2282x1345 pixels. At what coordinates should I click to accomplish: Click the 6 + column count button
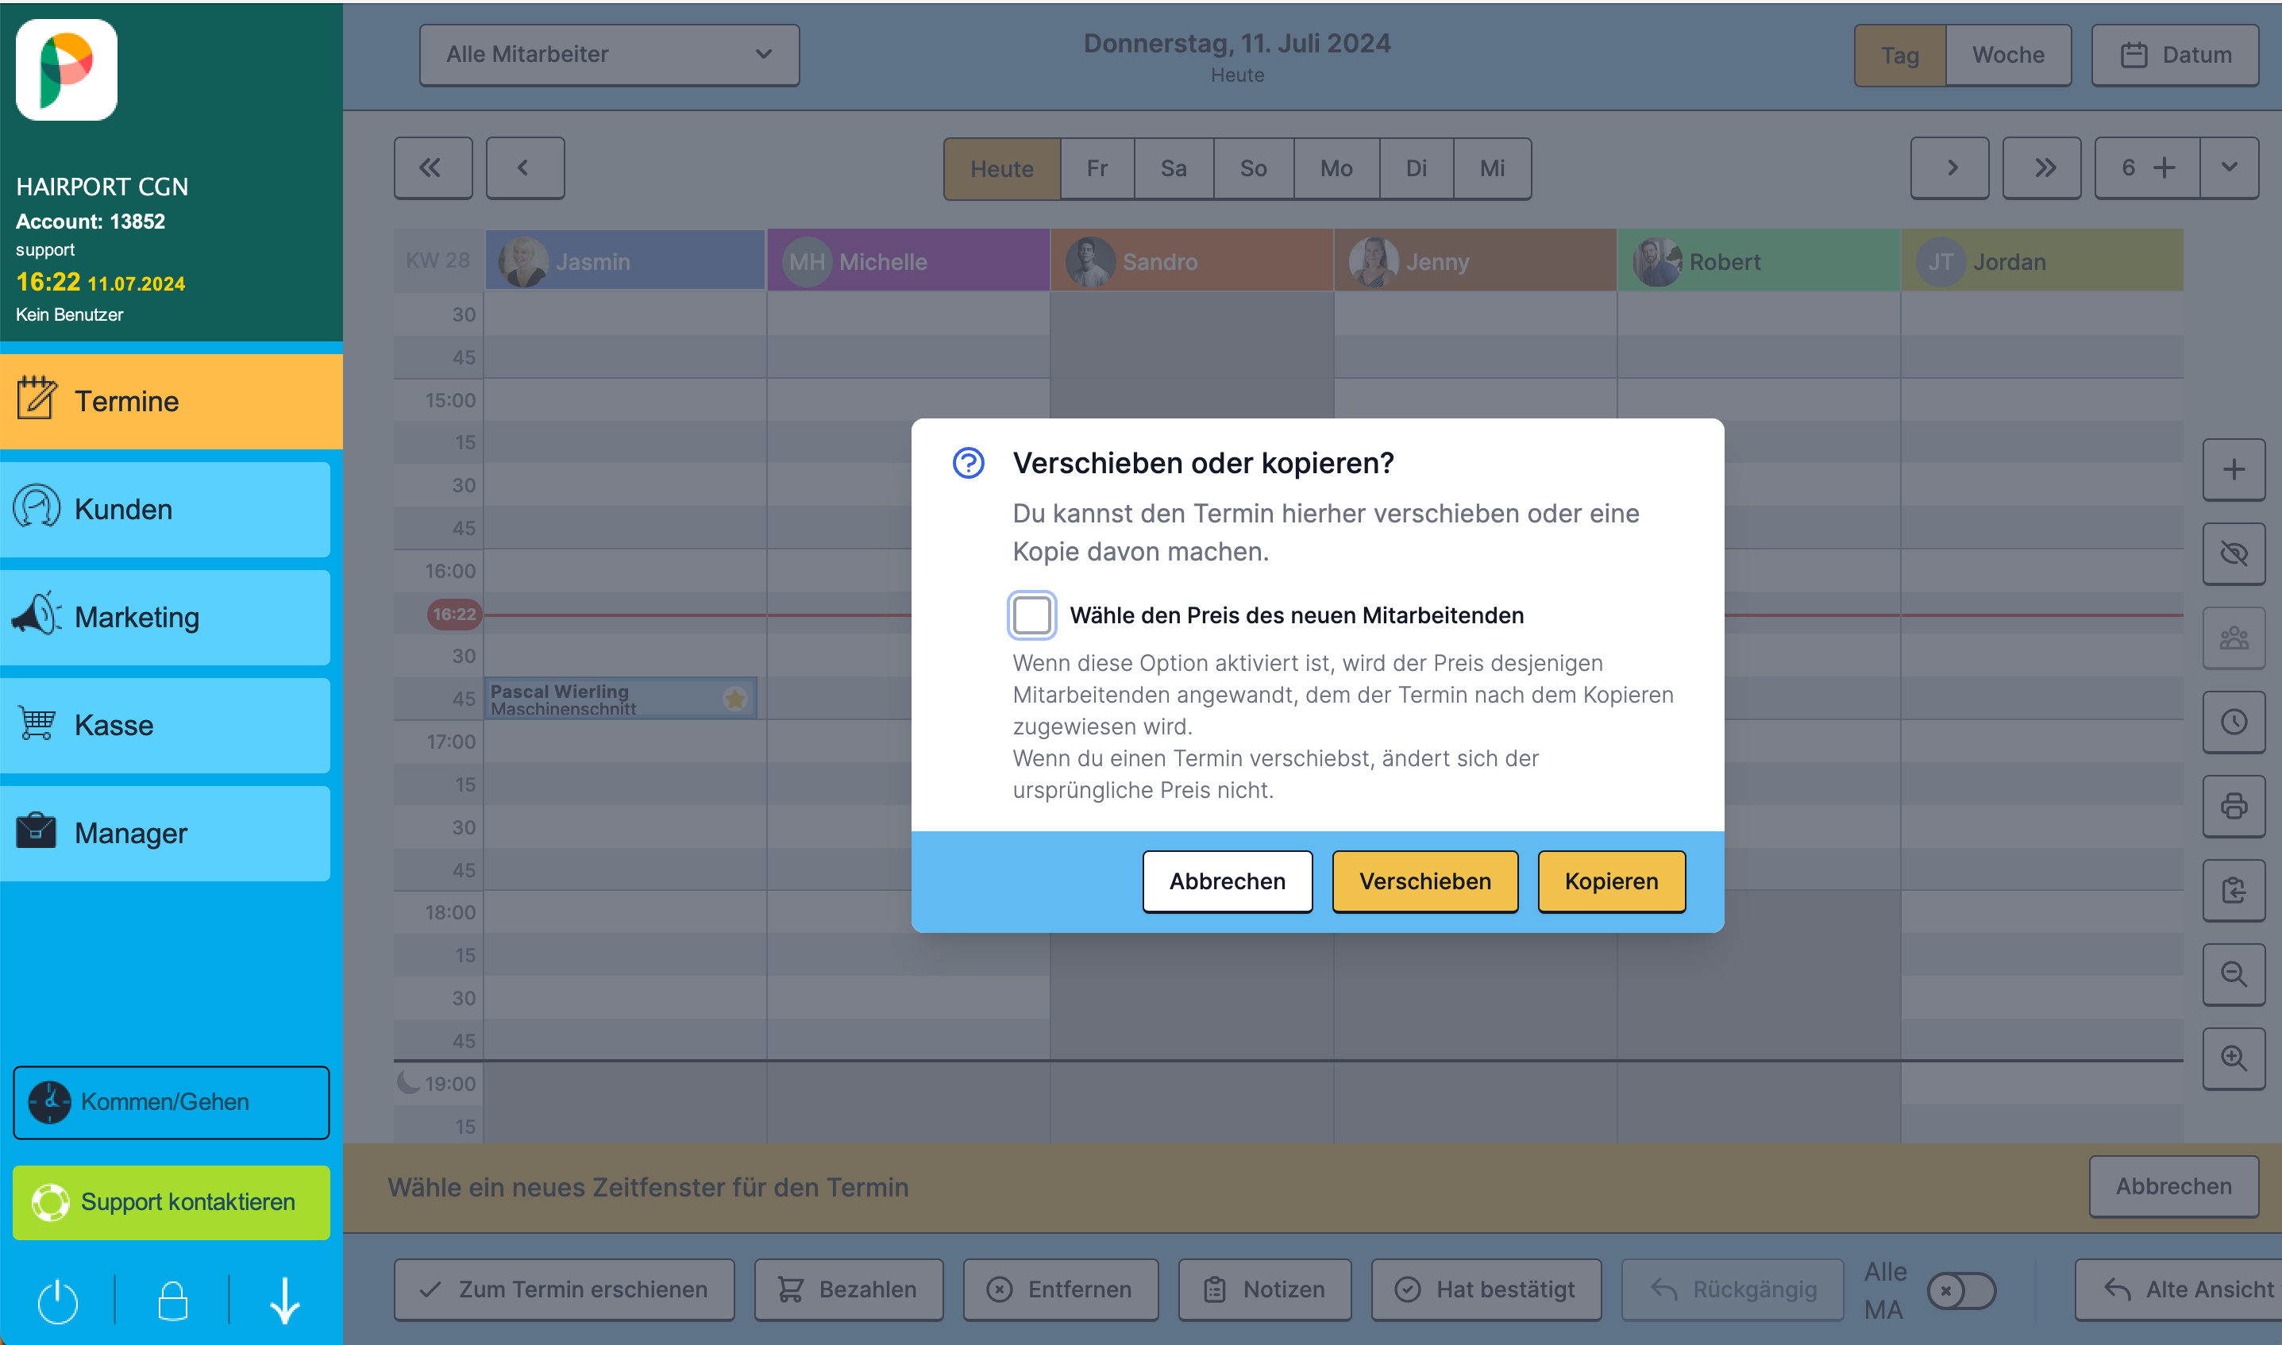(2147, 168)
